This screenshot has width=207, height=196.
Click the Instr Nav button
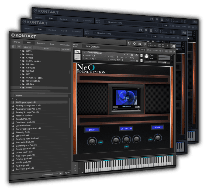(66, 49)
